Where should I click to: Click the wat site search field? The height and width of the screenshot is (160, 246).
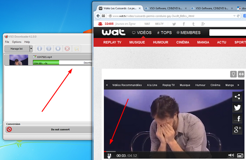point(227,33)
